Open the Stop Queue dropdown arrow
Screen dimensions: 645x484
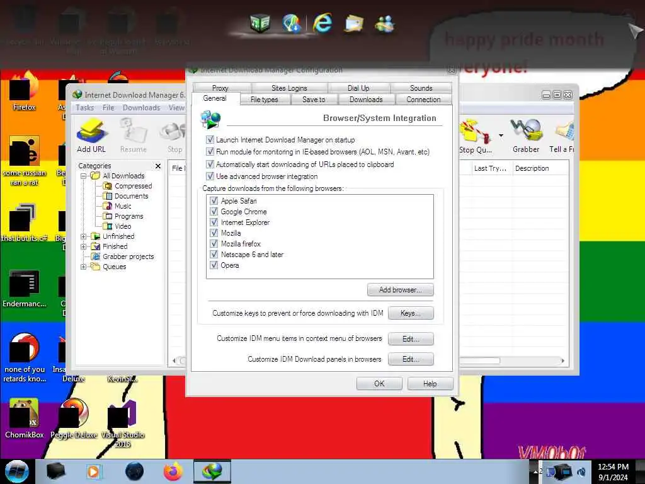[501, 135]
